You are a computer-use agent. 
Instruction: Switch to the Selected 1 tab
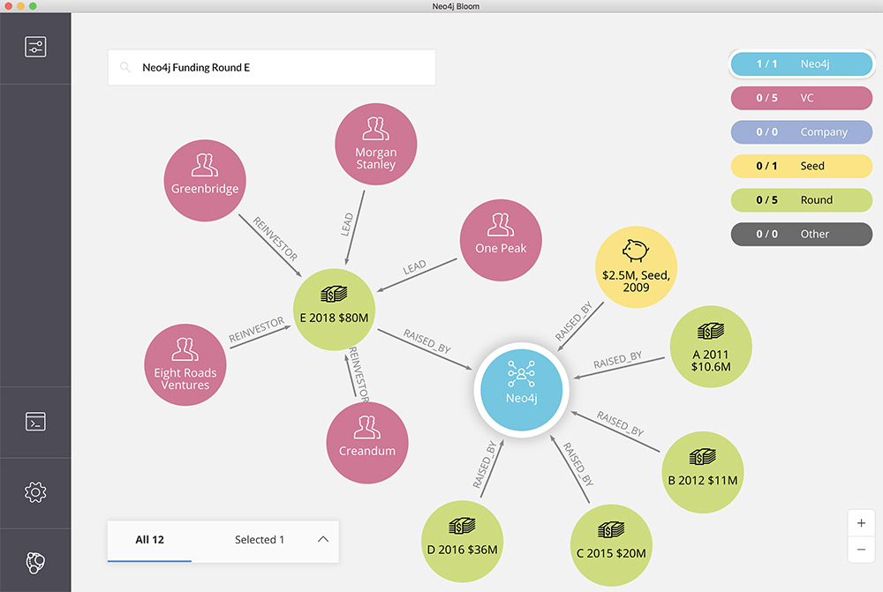(260, 540)
